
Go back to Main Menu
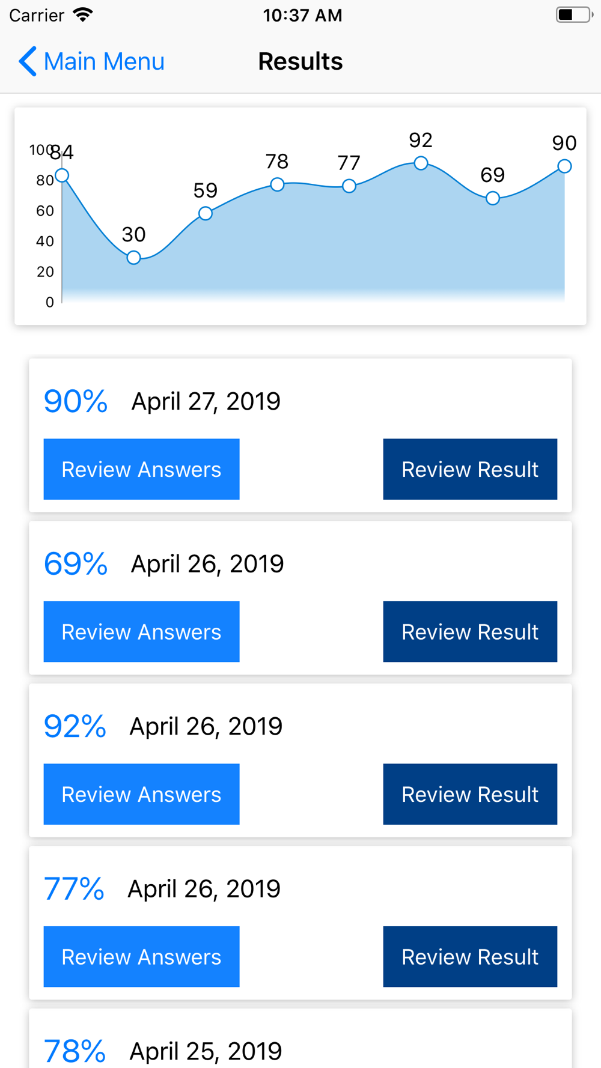pyautogui.click(x=91, y=61)
